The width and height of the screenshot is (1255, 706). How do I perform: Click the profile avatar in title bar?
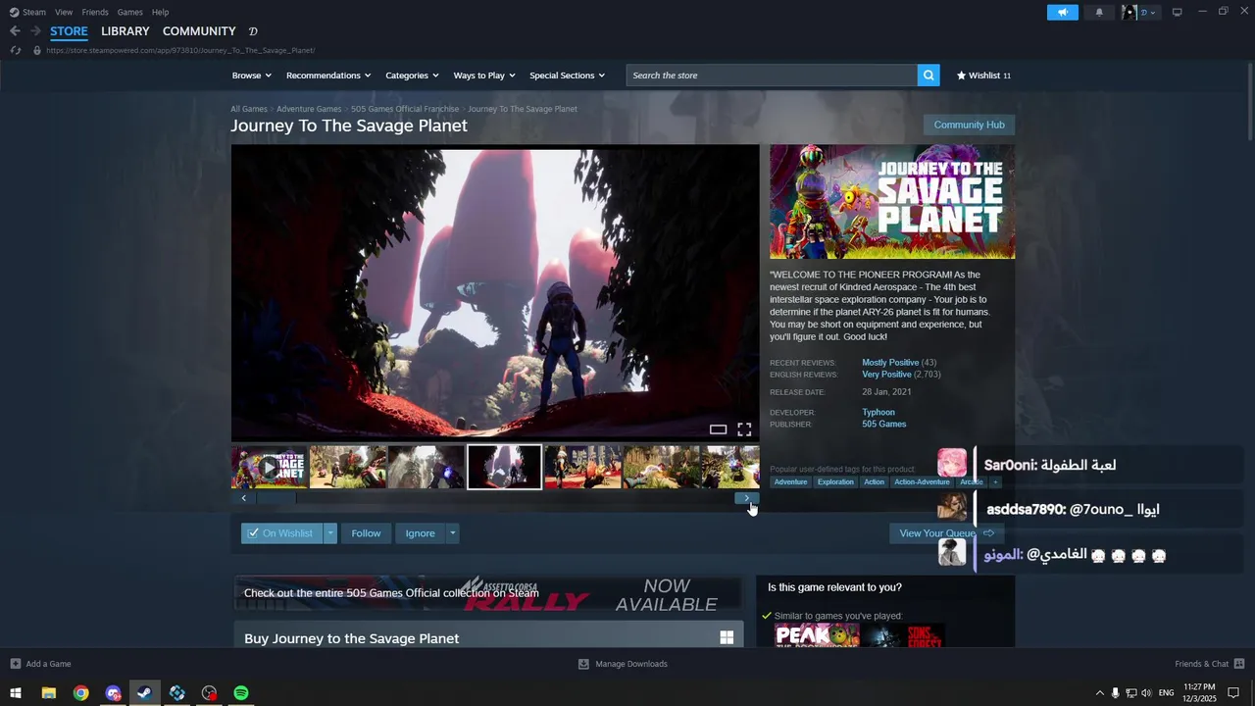coord(1129,12)
